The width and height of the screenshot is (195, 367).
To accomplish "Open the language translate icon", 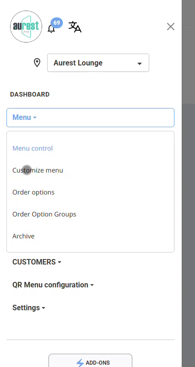I will 75,27.
